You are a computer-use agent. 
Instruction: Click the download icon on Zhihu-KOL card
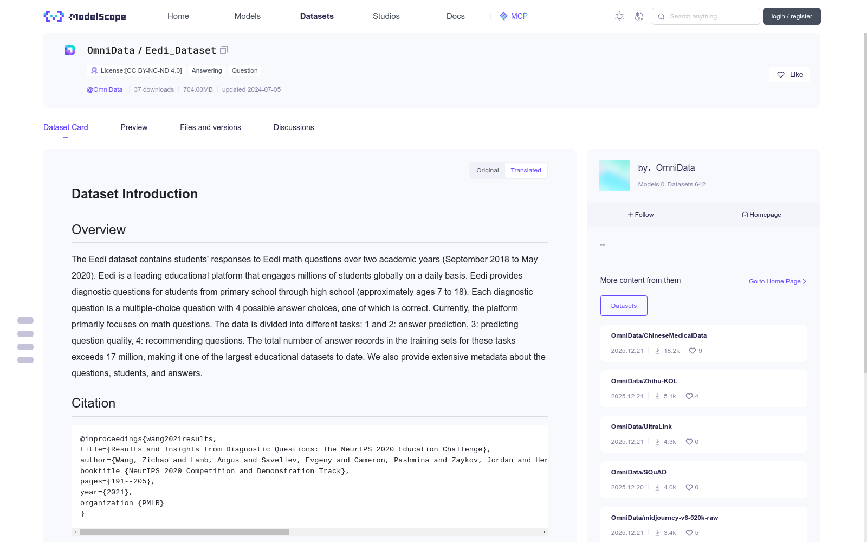pos(657,396)
